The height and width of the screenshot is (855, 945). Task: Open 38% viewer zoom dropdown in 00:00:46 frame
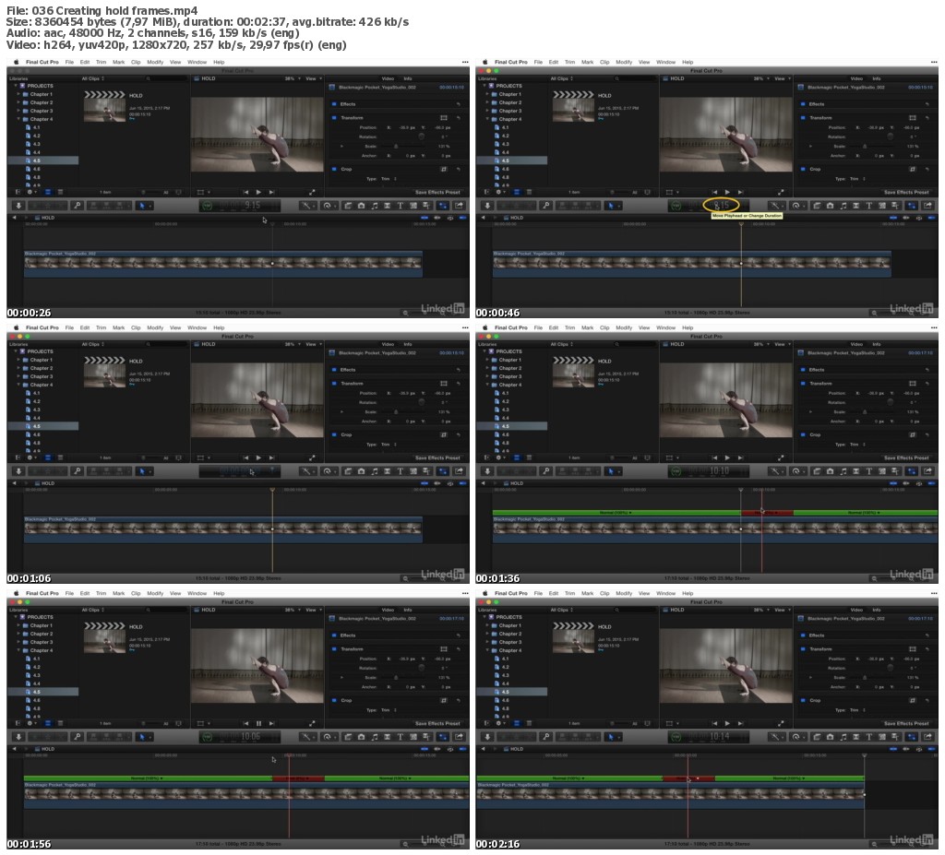(x=761, y=78)
